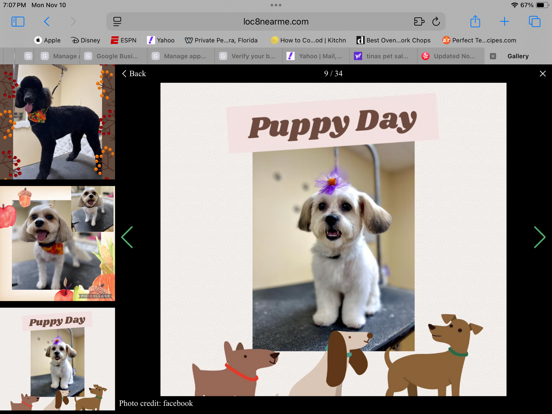Show the open tabs overview
Image resolution: width=552 pixels, height=414 pixels.
535,22
